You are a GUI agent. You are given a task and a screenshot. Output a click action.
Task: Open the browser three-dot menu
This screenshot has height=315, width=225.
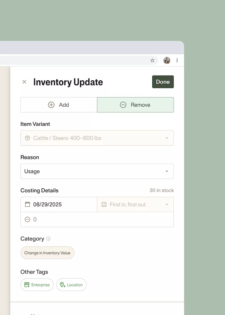tap(177, 60)
